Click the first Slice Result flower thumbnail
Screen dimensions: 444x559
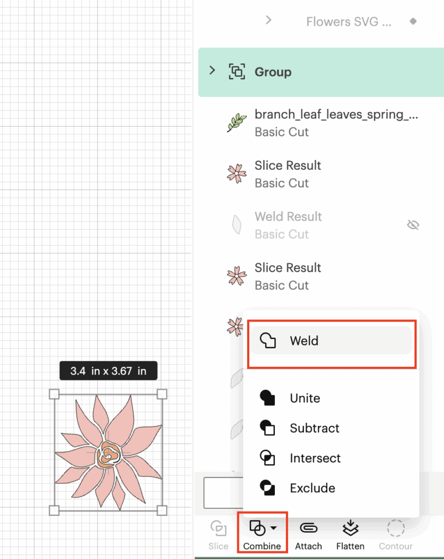click(x=237, y=174)
